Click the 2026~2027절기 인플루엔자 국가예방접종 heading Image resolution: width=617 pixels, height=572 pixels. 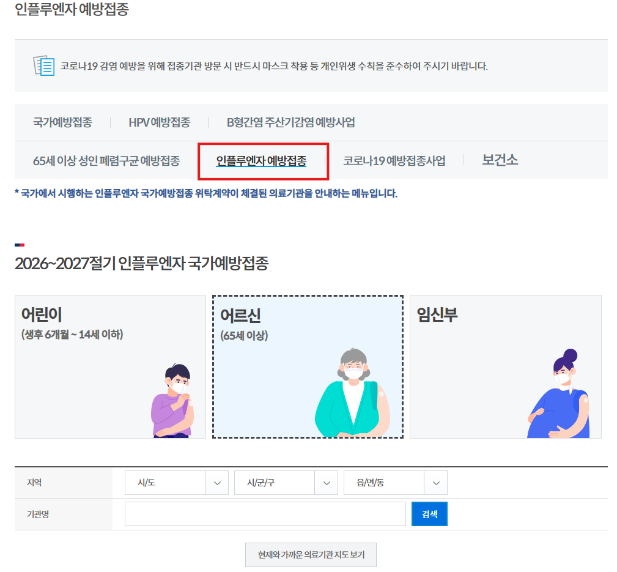[142, 263]
